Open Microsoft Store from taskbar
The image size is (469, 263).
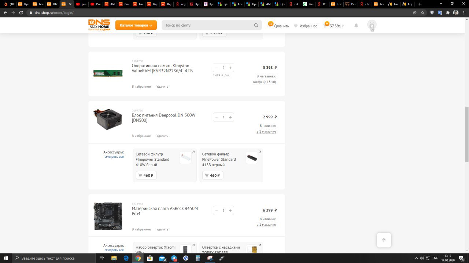[x=150, y=258]
